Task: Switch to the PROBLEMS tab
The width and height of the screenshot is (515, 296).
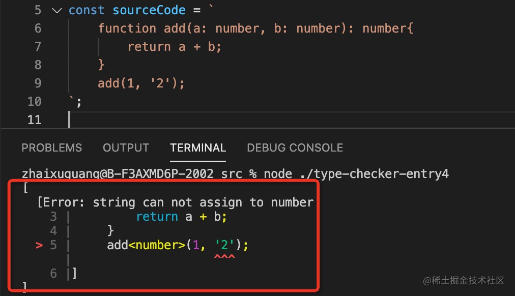Action: point(51,147)
